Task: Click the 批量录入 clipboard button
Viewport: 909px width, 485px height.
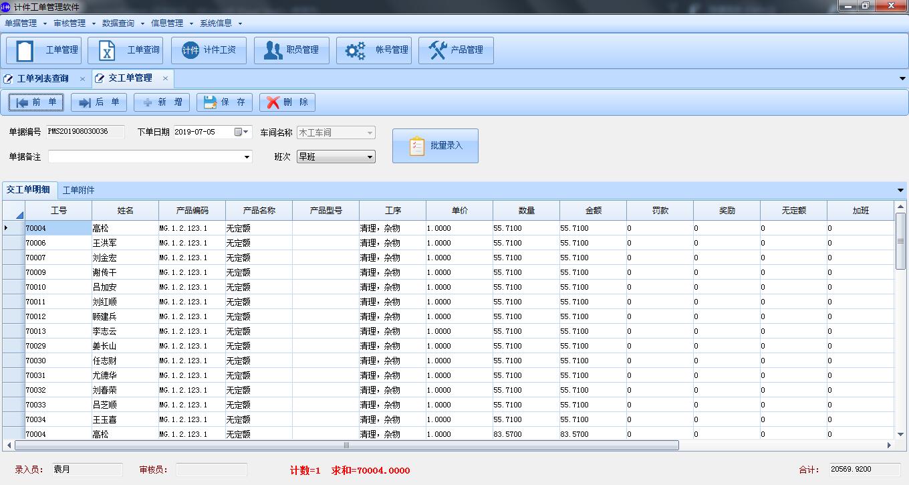Action: [x=435, y=146]
